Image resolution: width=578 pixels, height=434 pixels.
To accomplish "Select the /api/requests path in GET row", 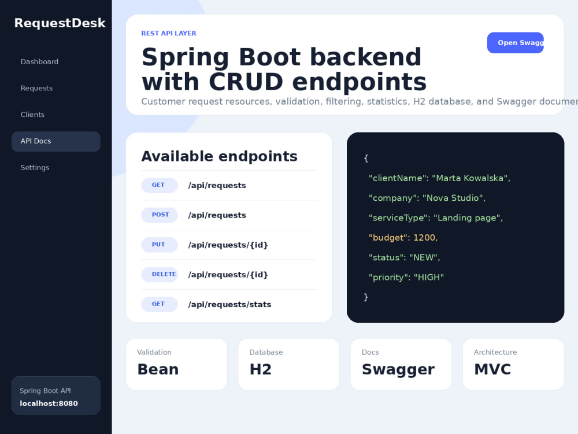I will click(217, 186).
